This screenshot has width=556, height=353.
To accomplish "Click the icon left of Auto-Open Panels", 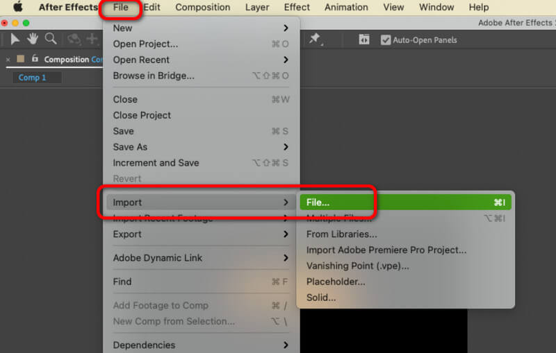I will (364, 40).
